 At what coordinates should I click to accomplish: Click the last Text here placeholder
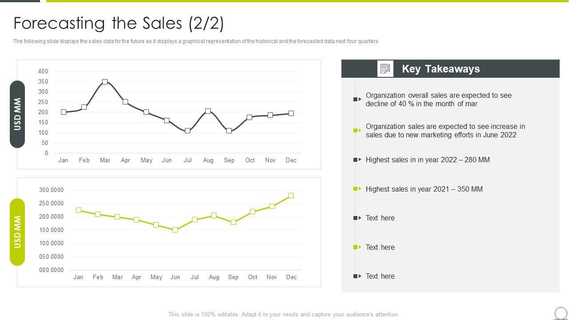click(380, 276)
